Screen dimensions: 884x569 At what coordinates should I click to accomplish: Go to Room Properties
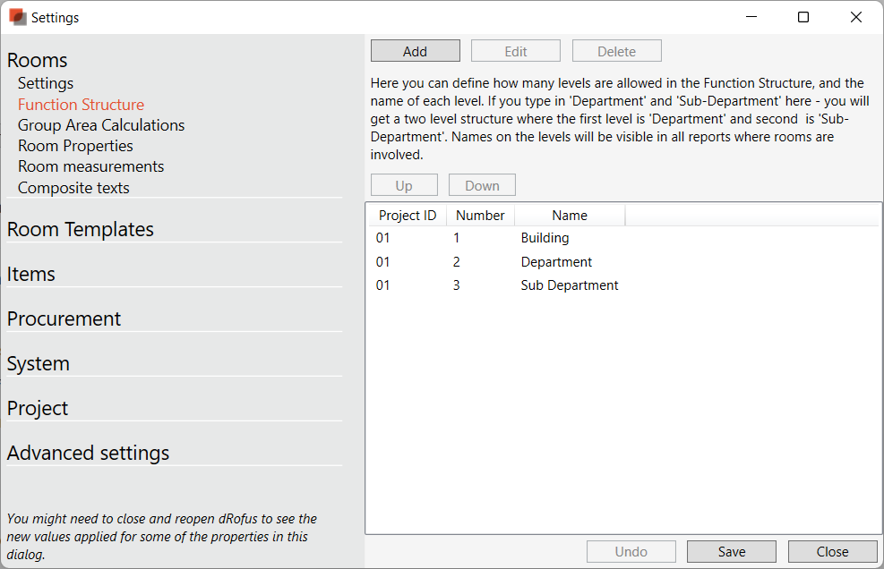pyautogui.click(x=75, y=146)
